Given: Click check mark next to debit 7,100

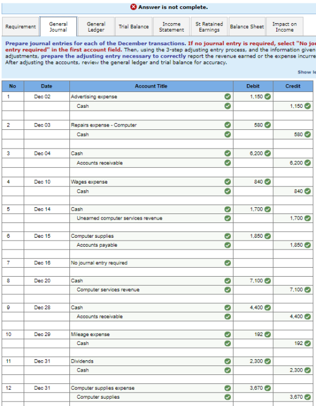Looking at the screenshot, I should click(x=267, y=281).
